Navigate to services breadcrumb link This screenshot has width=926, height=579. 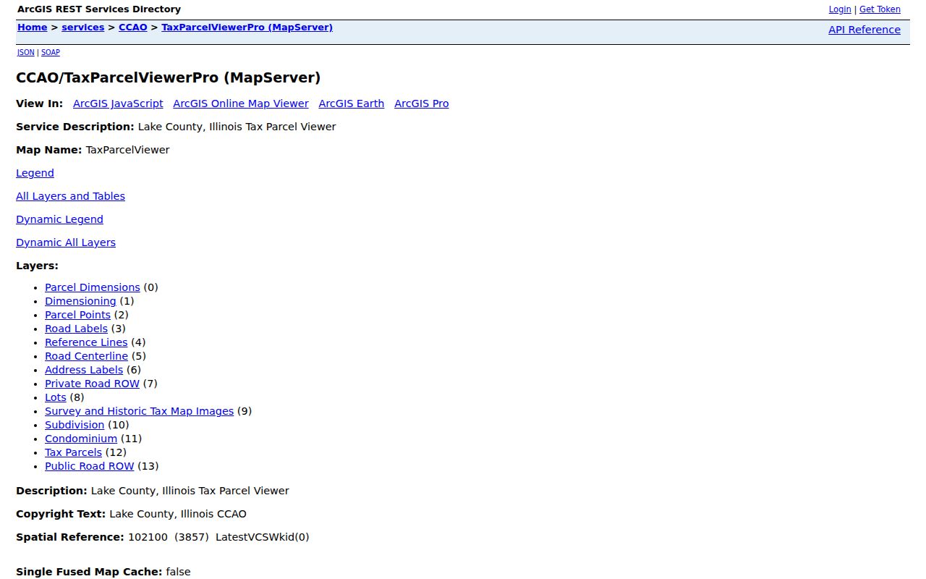[x=83, y=28]
